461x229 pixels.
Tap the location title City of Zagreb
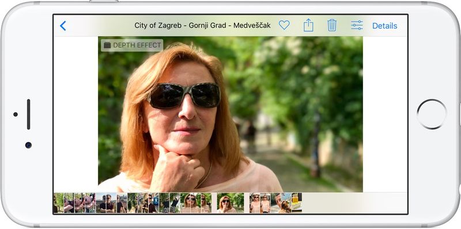click(x=202, y=25)
